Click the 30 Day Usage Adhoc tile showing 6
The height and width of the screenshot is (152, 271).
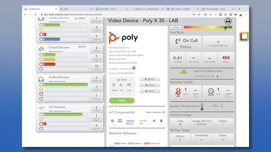pos(180,138)
